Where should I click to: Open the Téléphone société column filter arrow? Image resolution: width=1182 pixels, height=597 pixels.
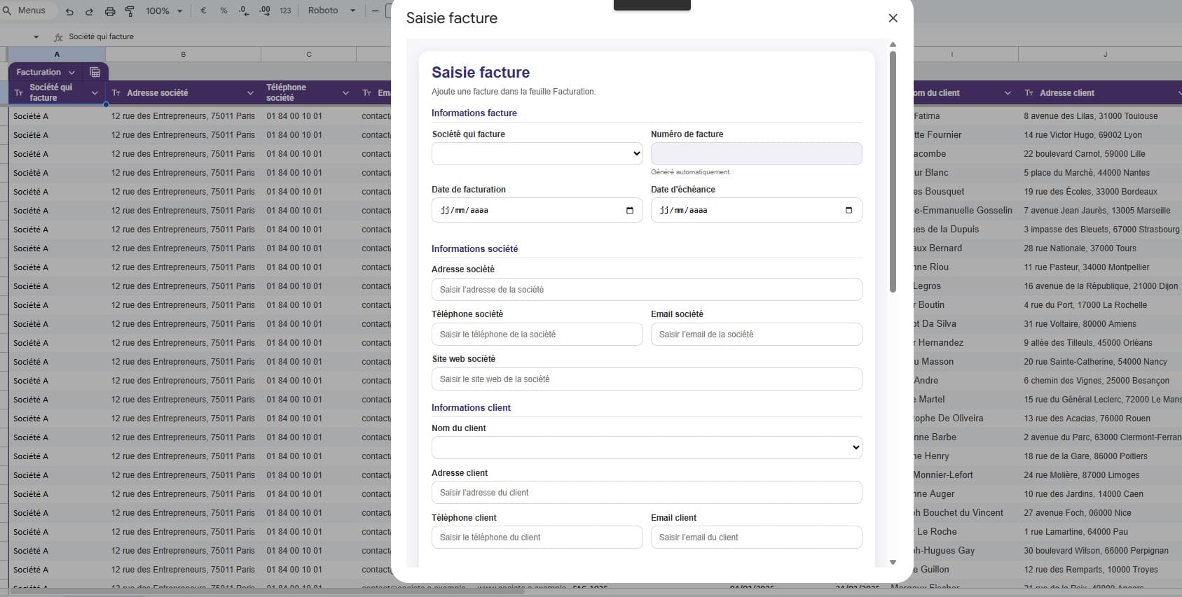(345, 93)
